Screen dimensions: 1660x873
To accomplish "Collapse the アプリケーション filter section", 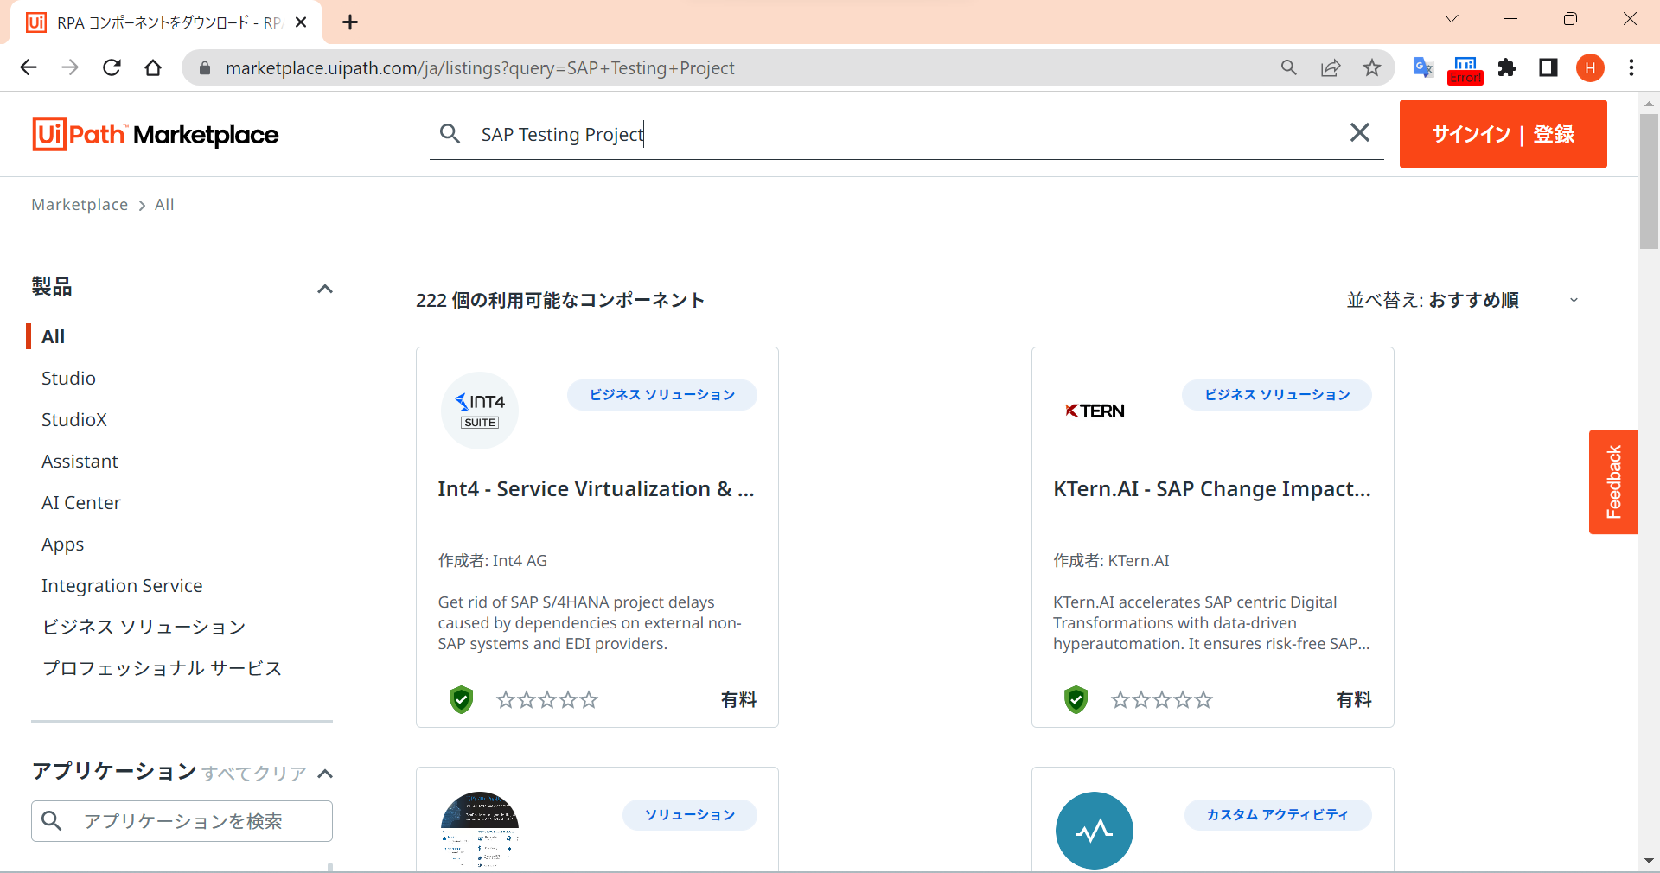I will 325,773.
